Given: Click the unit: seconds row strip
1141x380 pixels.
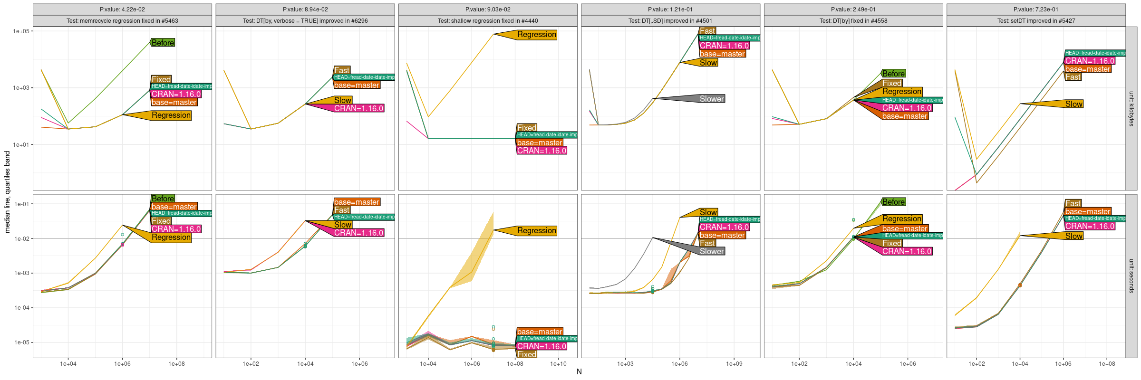Looking at the screenshot, I should (1131, 276).
